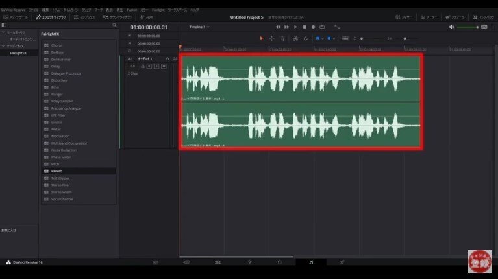This screenshot has height=280, width=498.
Task: Switch to the Media page icon
Action: click(x=155, y=262)
